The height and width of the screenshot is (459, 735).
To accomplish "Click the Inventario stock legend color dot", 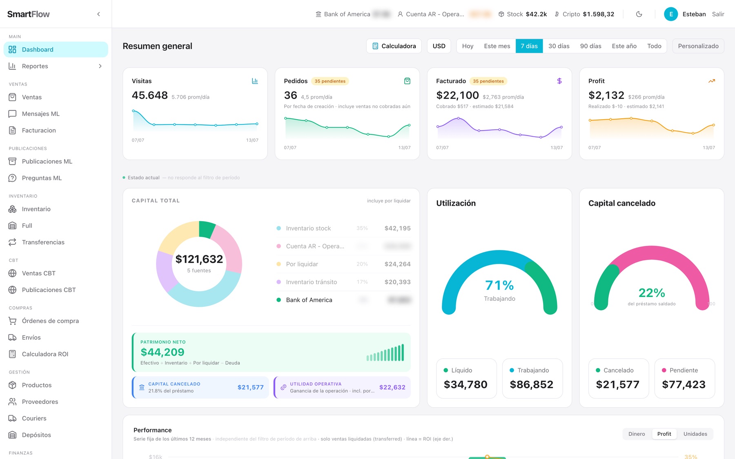I will [x=278, y=228].
